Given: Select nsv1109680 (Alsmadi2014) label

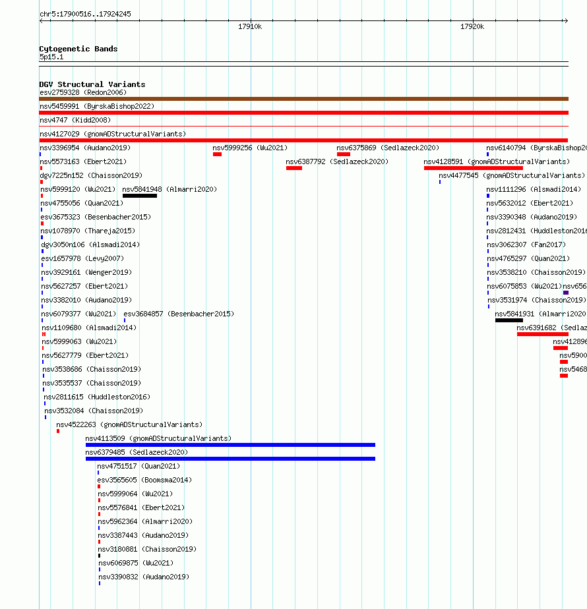Looking at the screenshot, I should pos(89,328).
